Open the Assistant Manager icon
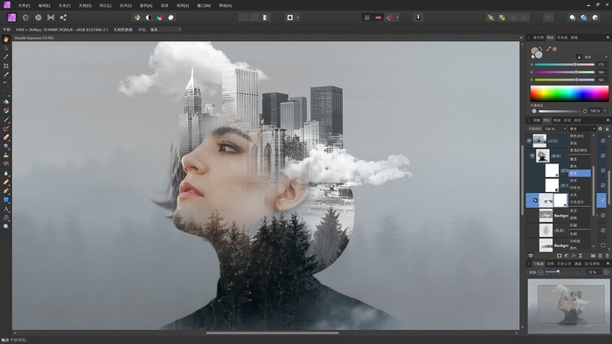Image resolution: width=612 pixels, height=344 pixels. pos(418,17)
